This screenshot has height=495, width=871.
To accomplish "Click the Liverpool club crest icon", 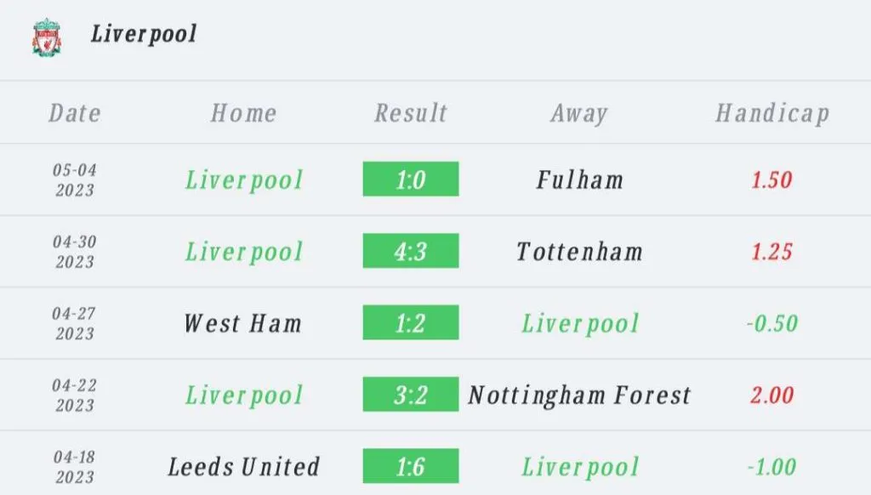I will click(x=47, y=37).
